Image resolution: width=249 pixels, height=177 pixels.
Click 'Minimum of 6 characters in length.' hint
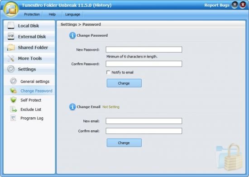pyautogui.click(x=132, y=57)
